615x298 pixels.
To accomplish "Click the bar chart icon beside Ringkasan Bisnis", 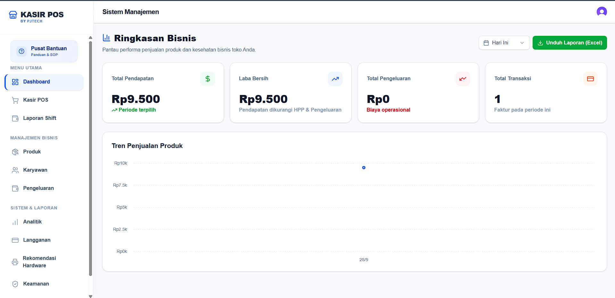I will (x=106, y=38).
